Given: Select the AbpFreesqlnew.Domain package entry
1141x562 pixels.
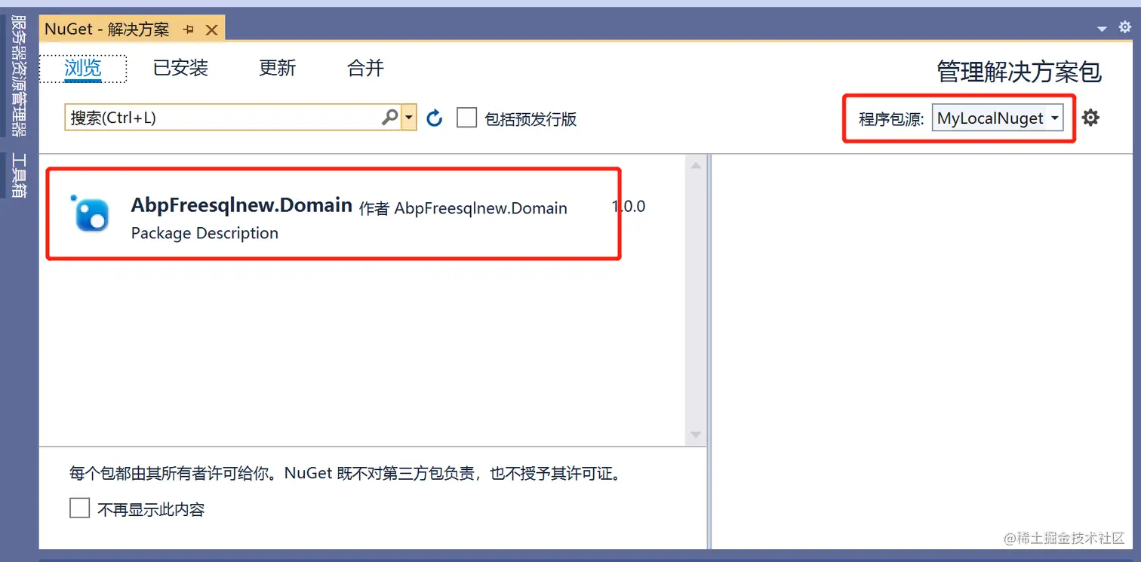Looking at the screenshot, I should click(x=332, y=215).
